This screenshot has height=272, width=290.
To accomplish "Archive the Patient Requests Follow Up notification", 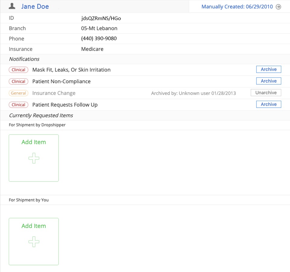I will [x=269, y=104].
